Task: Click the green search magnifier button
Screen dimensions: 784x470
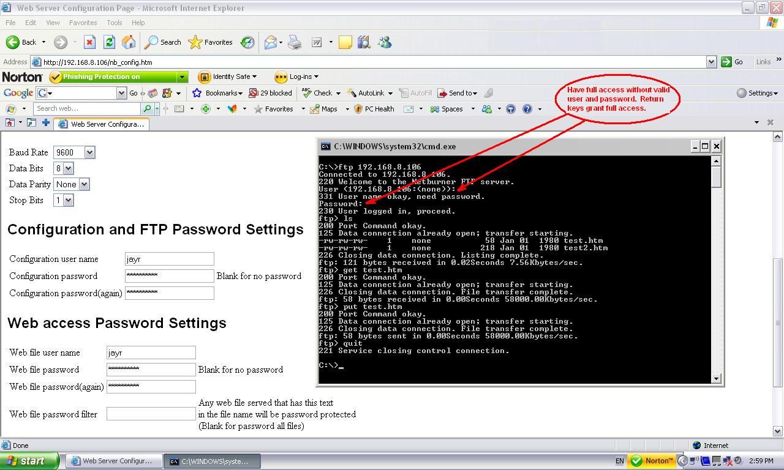Action: point(147,109)
